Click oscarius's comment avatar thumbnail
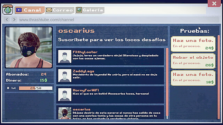Viewport: 223px width, 125px height. click(65, 113)
